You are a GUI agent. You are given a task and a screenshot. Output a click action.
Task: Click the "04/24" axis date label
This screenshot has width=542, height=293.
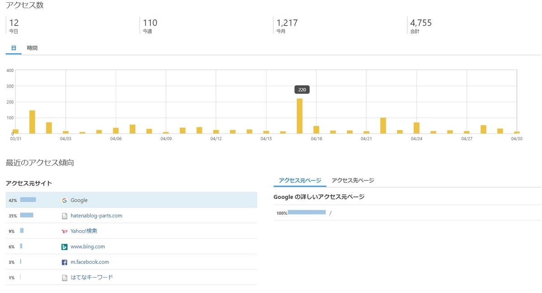coord(416,139)
